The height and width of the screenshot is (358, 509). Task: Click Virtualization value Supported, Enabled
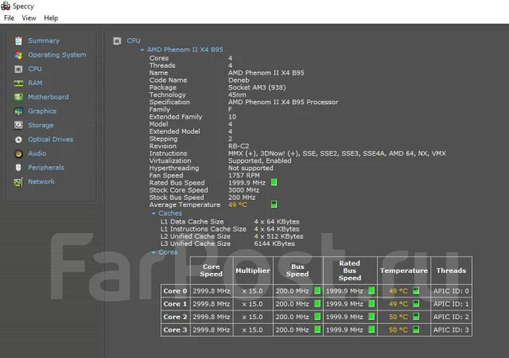[x=260, y=161]
